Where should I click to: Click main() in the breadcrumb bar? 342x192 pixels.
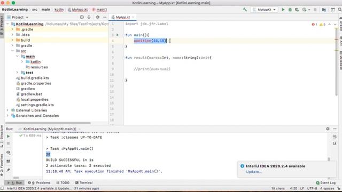pyautogui.click(x=100, y=10)
